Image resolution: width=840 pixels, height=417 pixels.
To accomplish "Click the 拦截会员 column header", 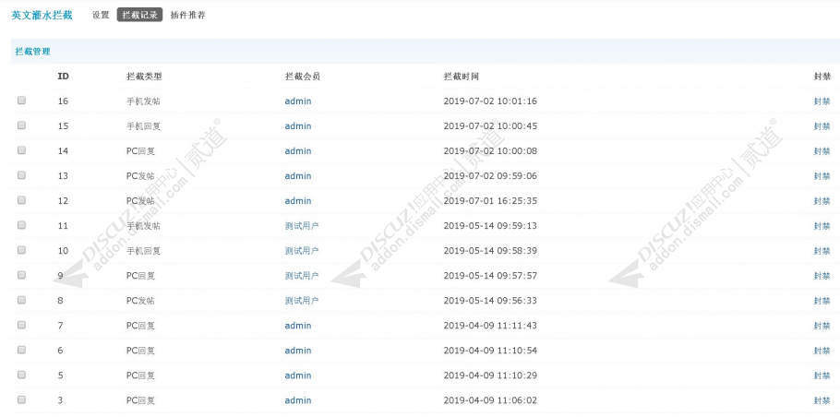I will (303, 77).
